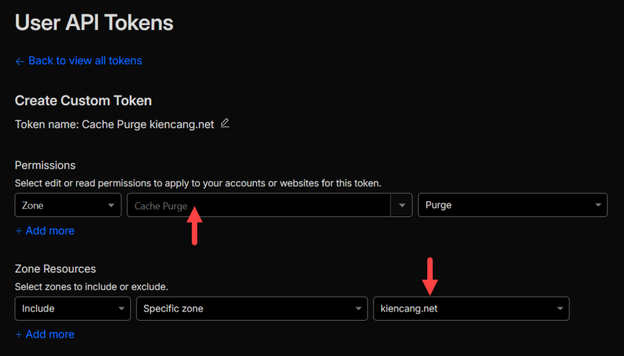Expand the Specific zone dropdown
624x356 pixels.
(x=251, y=308)
